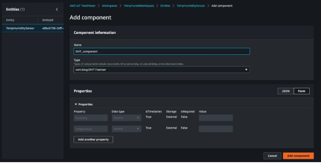
Task: Click the Storage column label
Action: pos(171,112)
